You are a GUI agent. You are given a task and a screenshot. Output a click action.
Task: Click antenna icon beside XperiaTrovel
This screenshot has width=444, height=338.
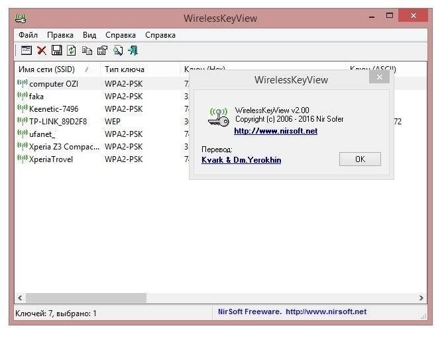click(x=23, y=159)
